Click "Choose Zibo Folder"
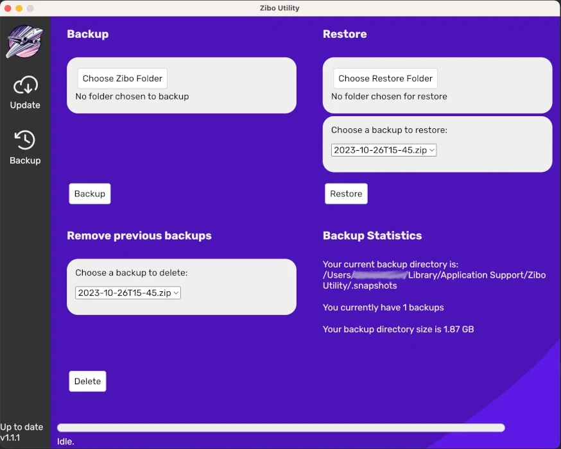The height and width of the screenshot is (449, 561). click(x=122, y=78)
